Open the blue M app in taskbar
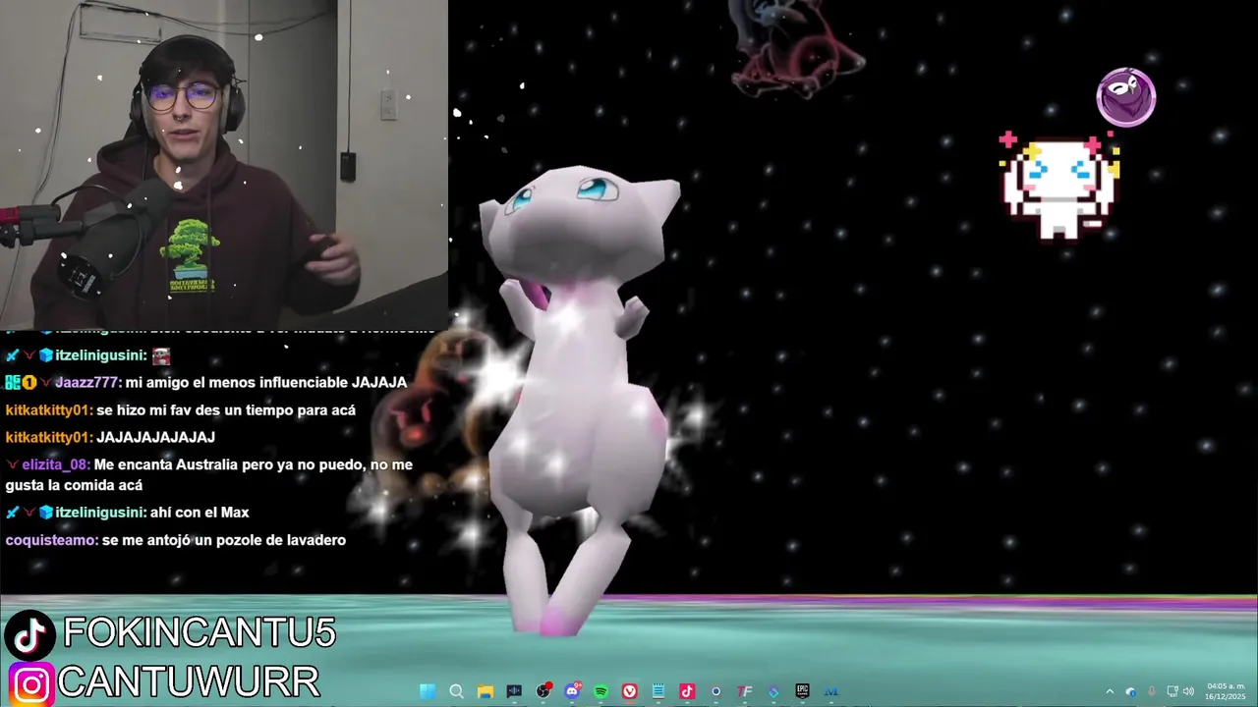 831,691
